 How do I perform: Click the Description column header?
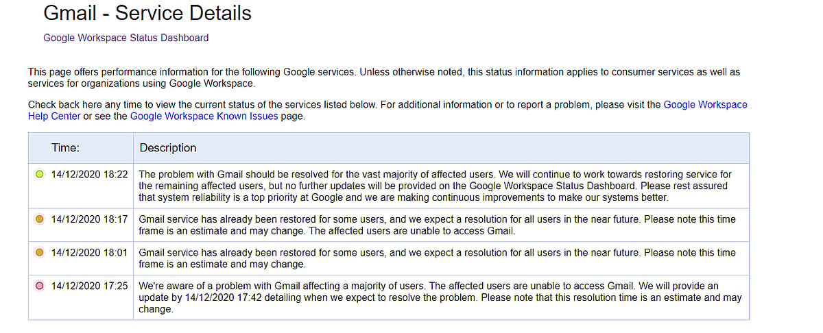pos(168,147)
